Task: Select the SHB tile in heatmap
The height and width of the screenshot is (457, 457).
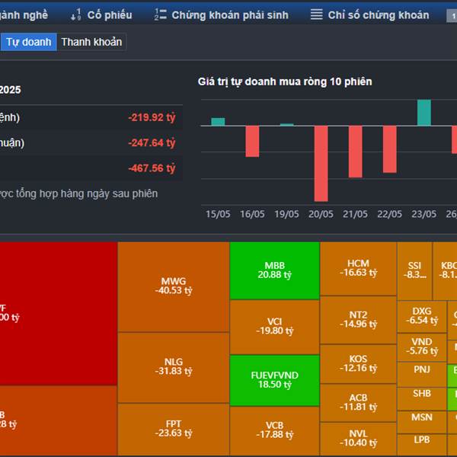Action: pyautogui.click(x=422, y=399)
